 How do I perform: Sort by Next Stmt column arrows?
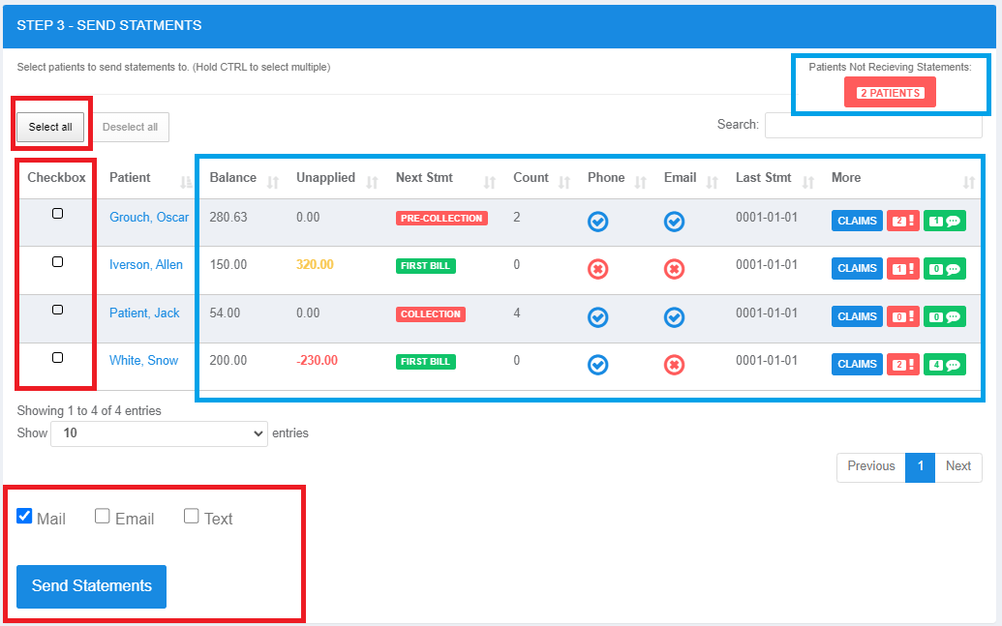(x=490, y=183)
